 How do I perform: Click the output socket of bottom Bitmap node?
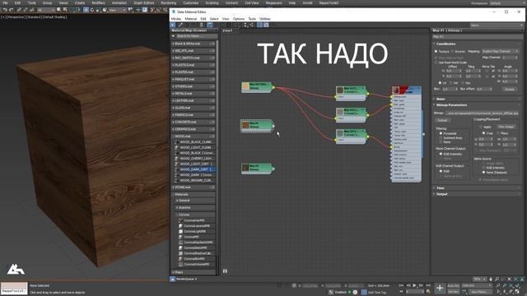[273, 169]
